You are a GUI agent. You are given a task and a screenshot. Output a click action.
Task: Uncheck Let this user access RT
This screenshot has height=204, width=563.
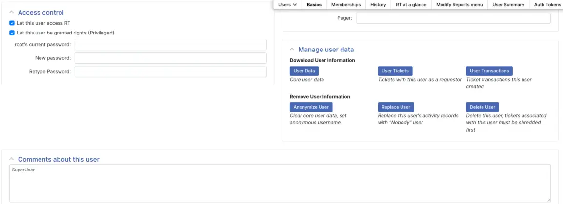[x=12, y=23]
